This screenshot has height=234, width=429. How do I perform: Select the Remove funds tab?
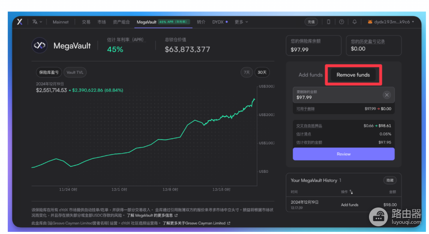click(353, 75)
